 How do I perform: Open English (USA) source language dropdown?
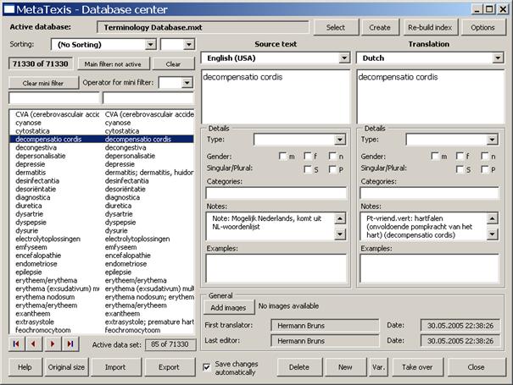point(344,58)
